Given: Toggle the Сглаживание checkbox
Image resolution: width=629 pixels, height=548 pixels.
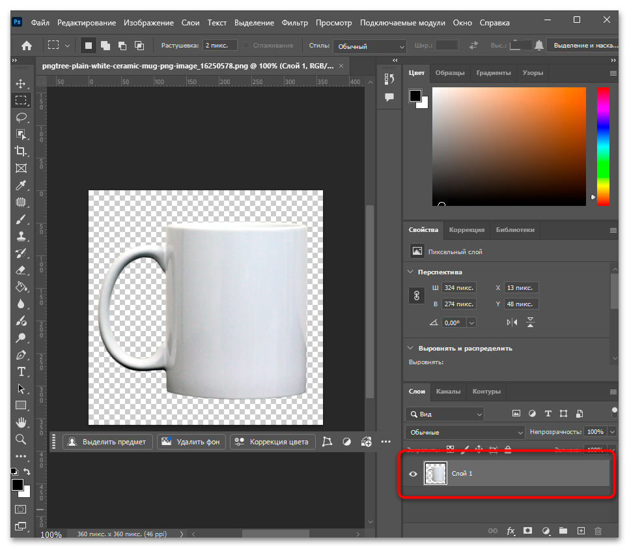Looking at the screenshot, I should [x=246, y=46].
